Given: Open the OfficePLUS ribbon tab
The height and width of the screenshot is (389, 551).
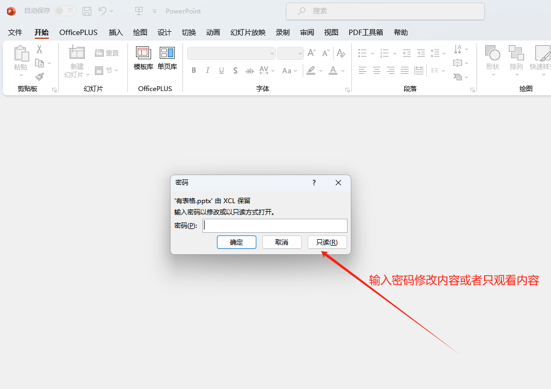Looking at the screenshot, I should tap(78, 32).
